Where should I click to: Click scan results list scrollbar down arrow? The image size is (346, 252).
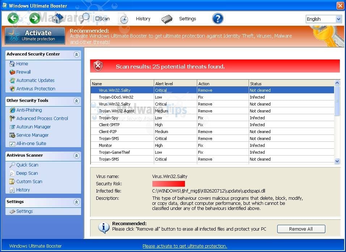tap(337, 161)
